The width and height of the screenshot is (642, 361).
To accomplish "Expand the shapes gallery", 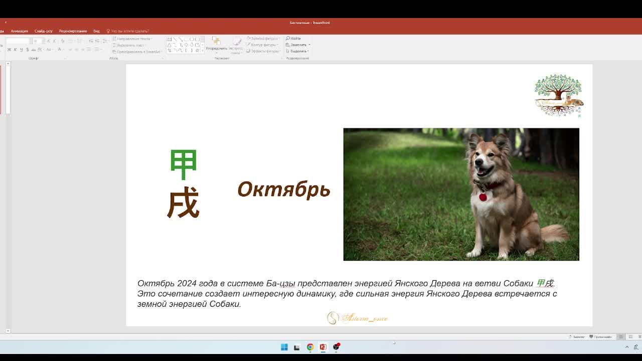I will pyautogui.click(x=202, y=51).
